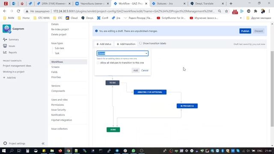Select the DONE status node
Image resolution: width=274 pixels, height=154 pixels.
tap(113, 130)
